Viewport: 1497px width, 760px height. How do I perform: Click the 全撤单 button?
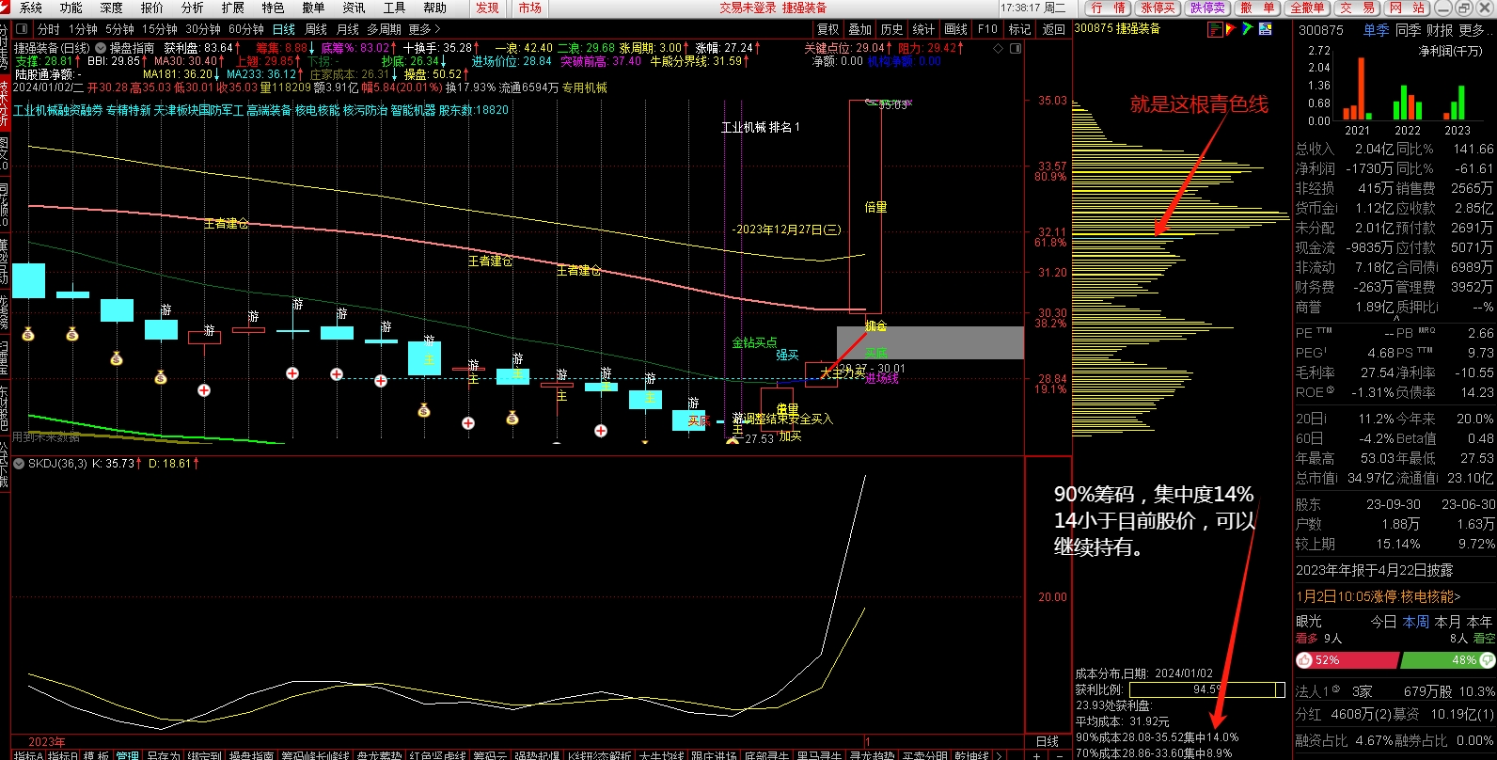click(x=1307, y=8)
